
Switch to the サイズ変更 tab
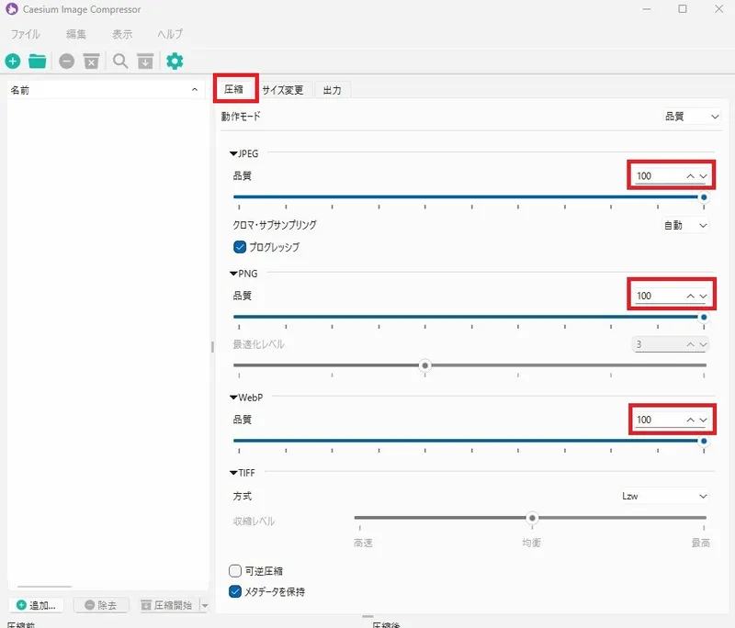pos(283,90)
